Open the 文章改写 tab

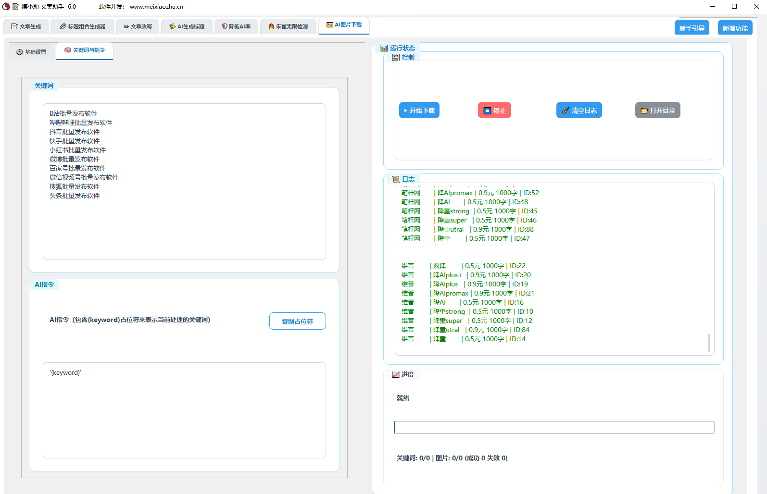[x=138, y=26]
